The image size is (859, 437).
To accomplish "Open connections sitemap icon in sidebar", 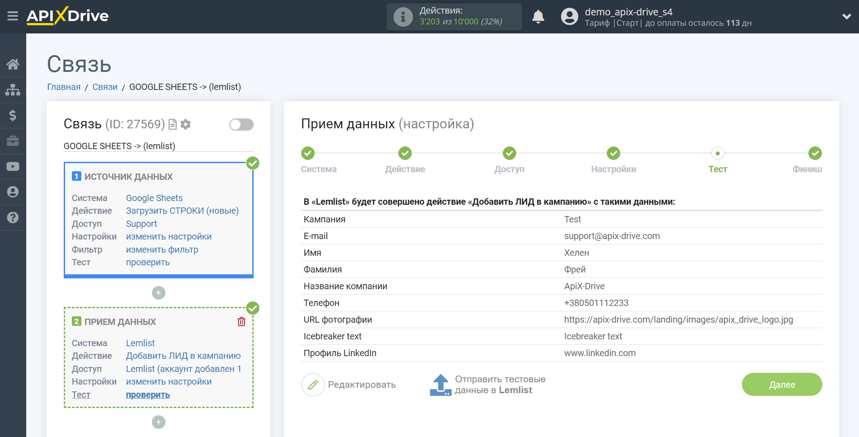I will [x=13, y=90].
